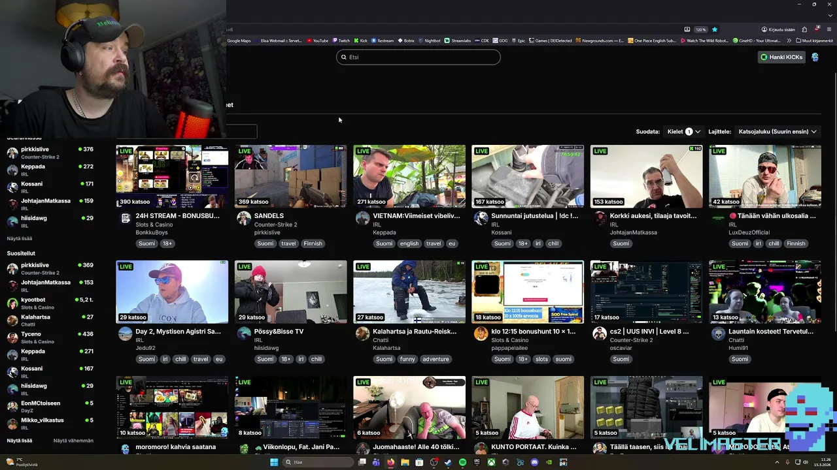The height and width of the screenshot is (470, 837).
Task: Open the Epic bookmark
Action: point(519,40)
